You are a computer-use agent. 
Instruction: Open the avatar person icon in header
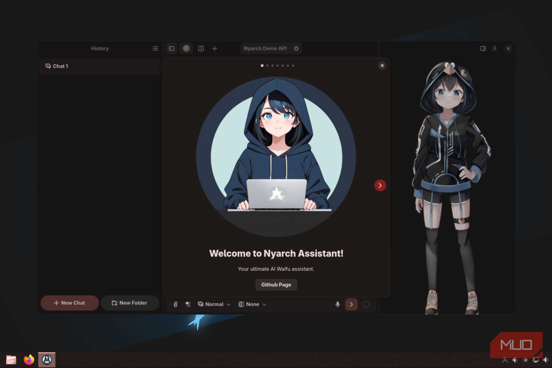coord(494,48)
